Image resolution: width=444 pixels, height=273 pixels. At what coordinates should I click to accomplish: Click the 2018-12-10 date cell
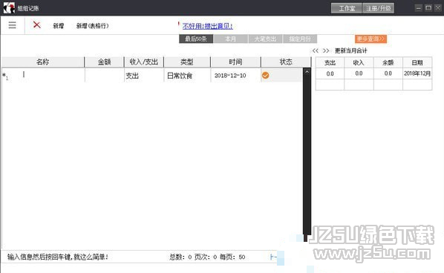tap(235, 75)
